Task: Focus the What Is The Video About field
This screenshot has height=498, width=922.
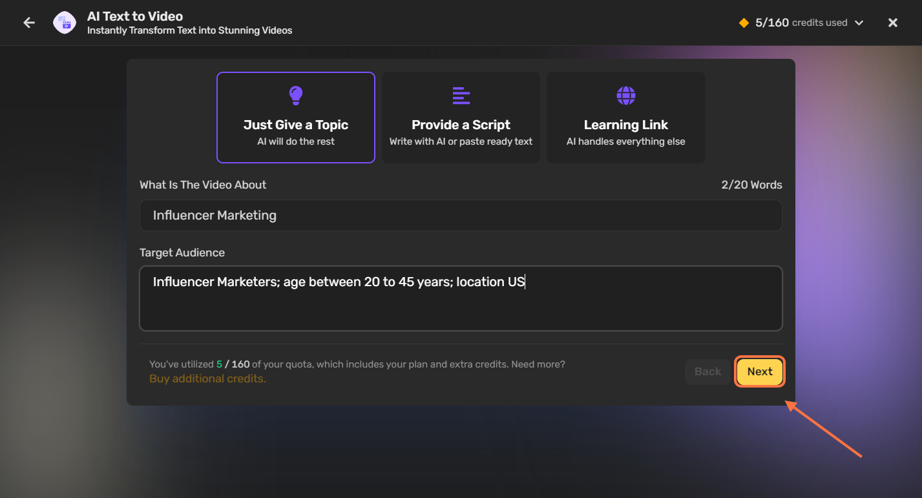Action: pyautogui.click(x=461, y=216)
